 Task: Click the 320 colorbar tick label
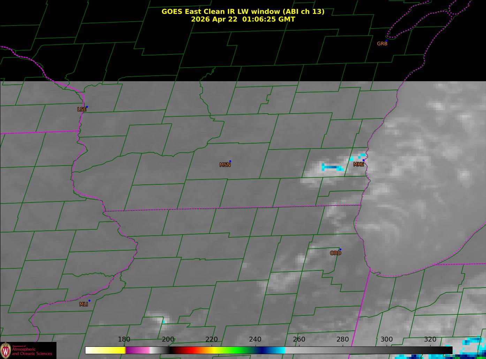pos(430,339)
